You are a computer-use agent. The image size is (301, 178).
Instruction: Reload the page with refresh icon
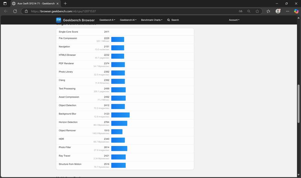15,11
